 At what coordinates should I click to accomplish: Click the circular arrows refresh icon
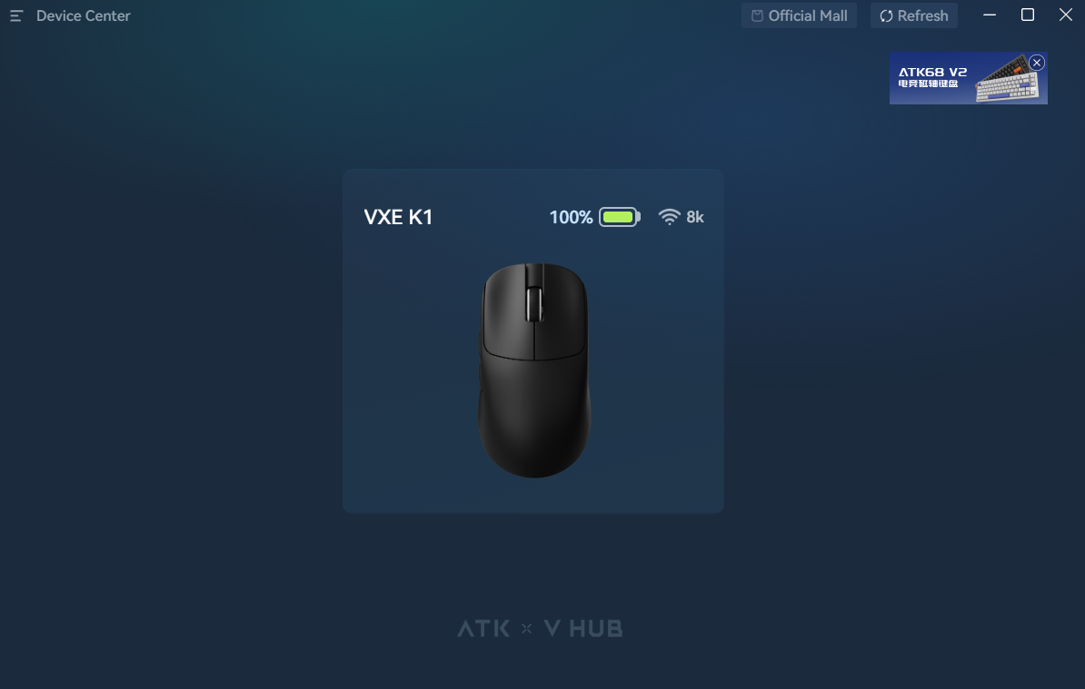[886, 16]
